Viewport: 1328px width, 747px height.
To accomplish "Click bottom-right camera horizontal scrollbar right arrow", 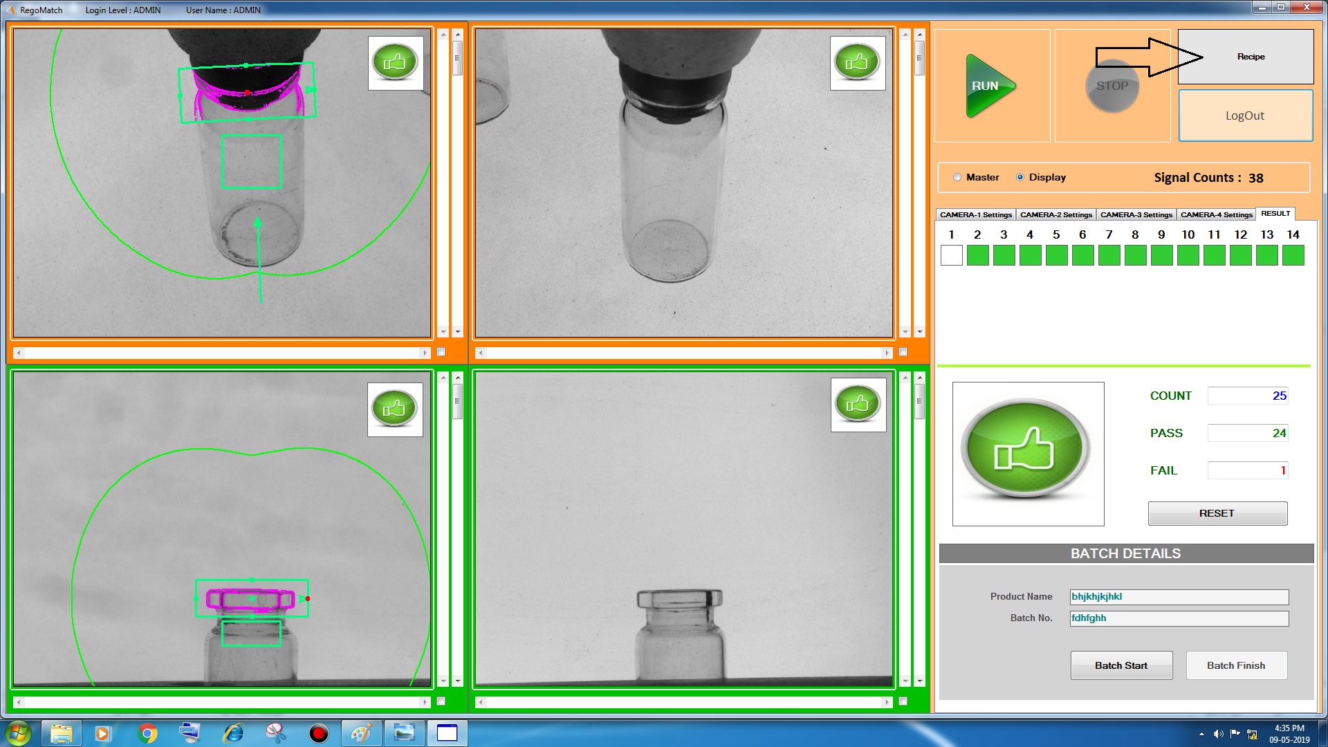I will tap(887, 702).
